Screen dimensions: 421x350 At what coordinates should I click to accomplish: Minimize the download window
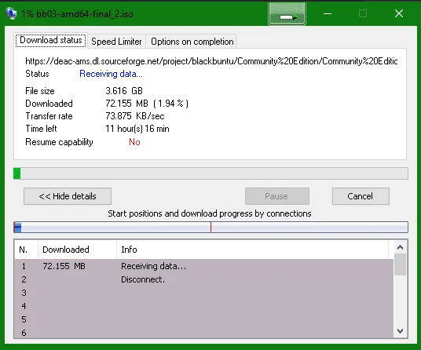328,13
